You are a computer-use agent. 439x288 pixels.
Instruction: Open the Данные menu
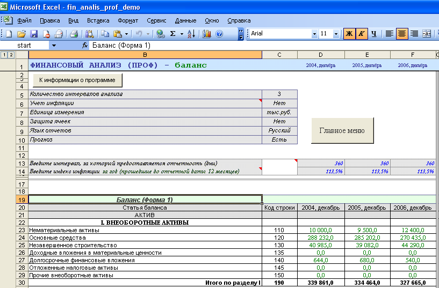tap(185, 20)
